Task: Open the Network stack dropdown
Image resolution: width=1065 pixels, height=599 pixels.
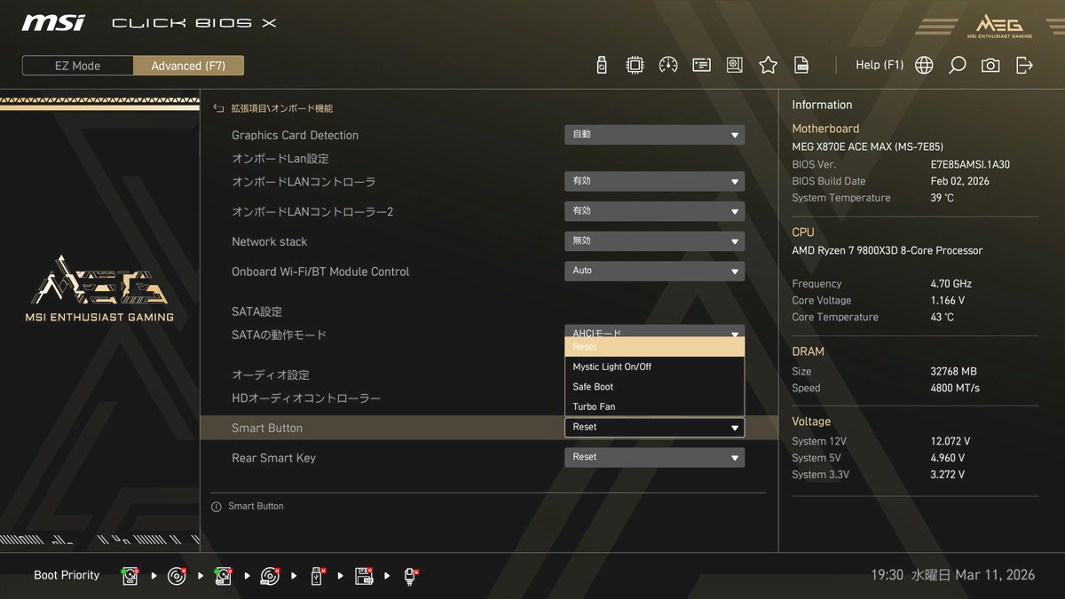Action: pos(654,241)
